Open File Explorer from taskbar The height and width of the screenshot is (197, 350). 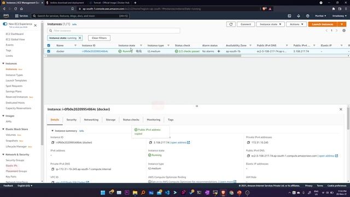[x=135, y=193]
